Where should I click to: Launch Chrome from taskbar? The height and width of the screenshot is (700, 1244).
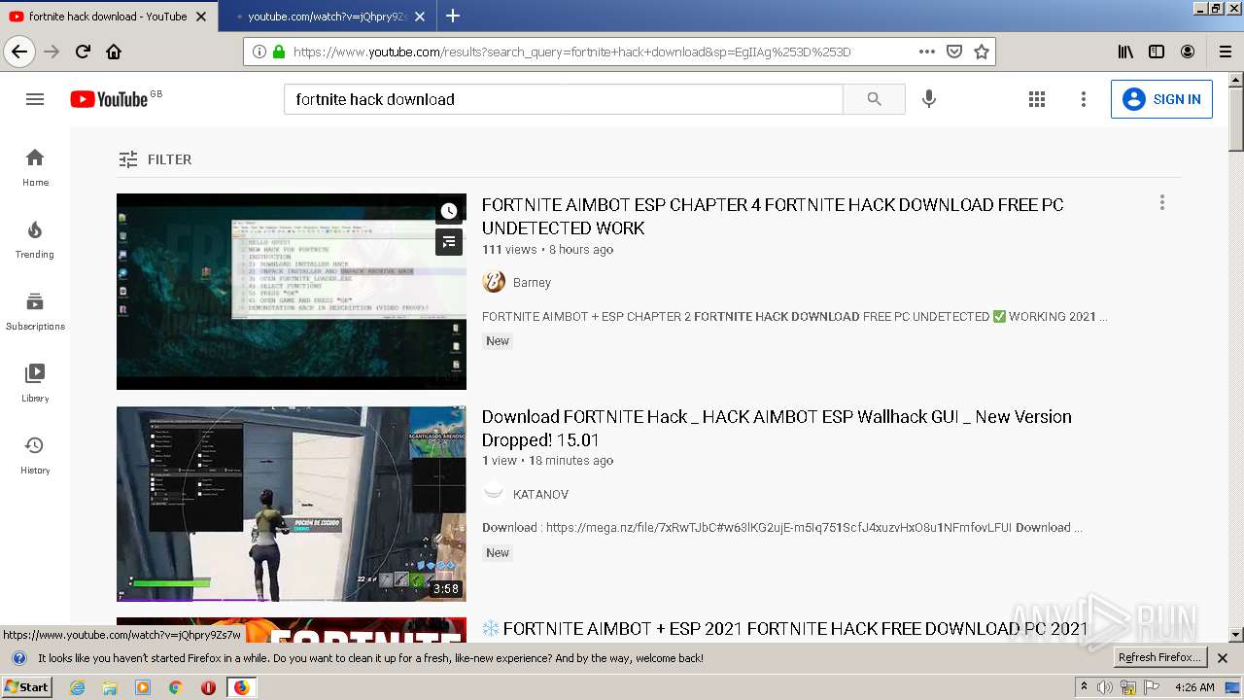(176, 687)
